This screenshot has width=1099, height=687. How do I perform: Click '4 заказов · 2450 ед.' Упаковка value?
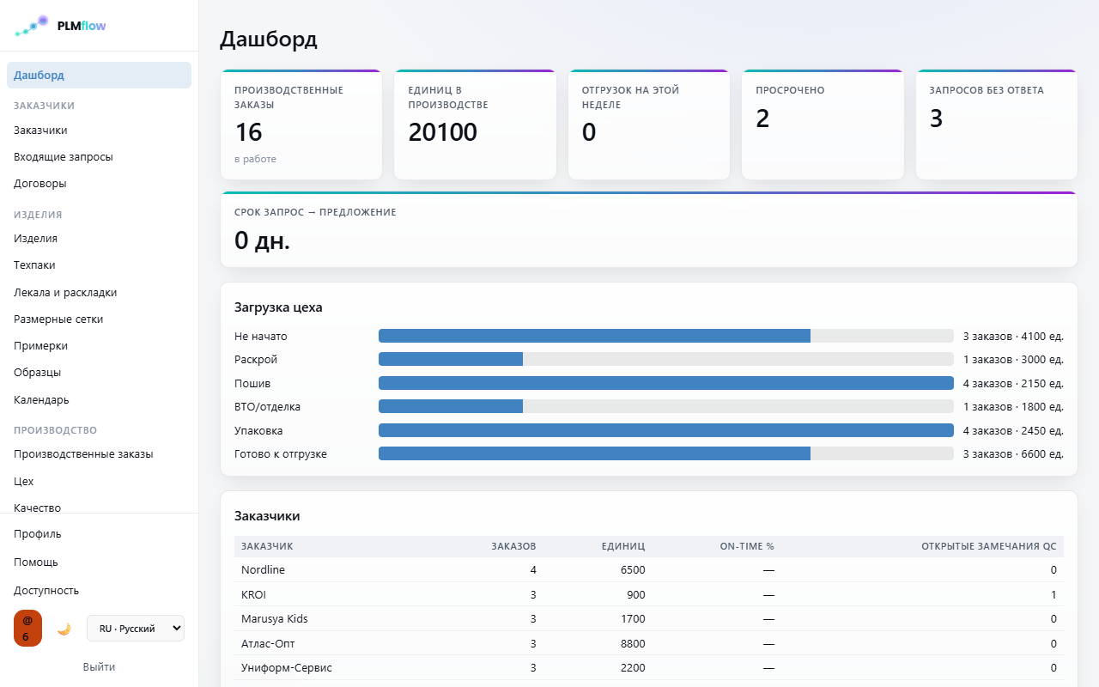coord(1013,430)
